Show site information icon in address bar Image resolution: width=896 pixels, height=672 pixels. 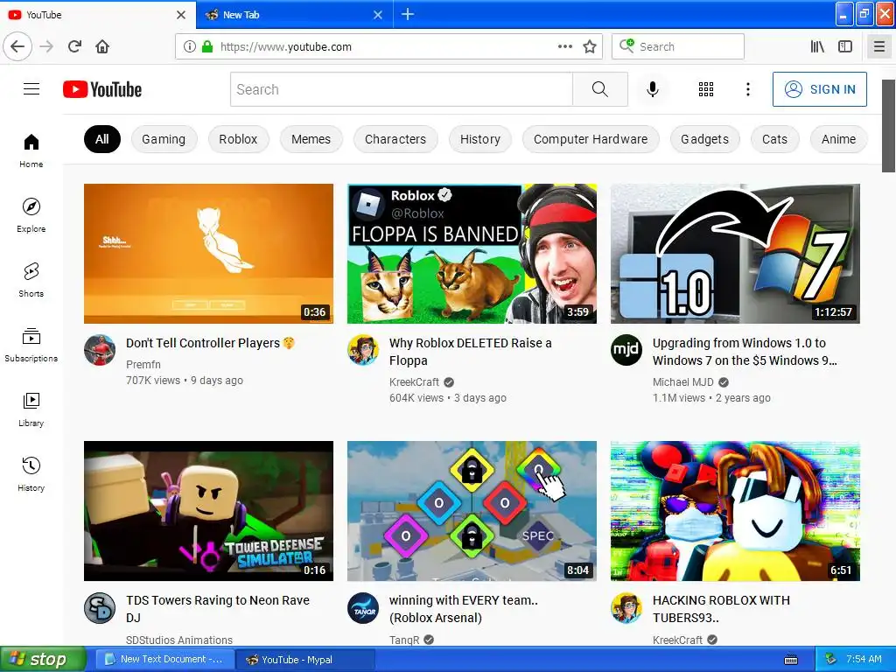pyautogui.click(x=190, y=46)
